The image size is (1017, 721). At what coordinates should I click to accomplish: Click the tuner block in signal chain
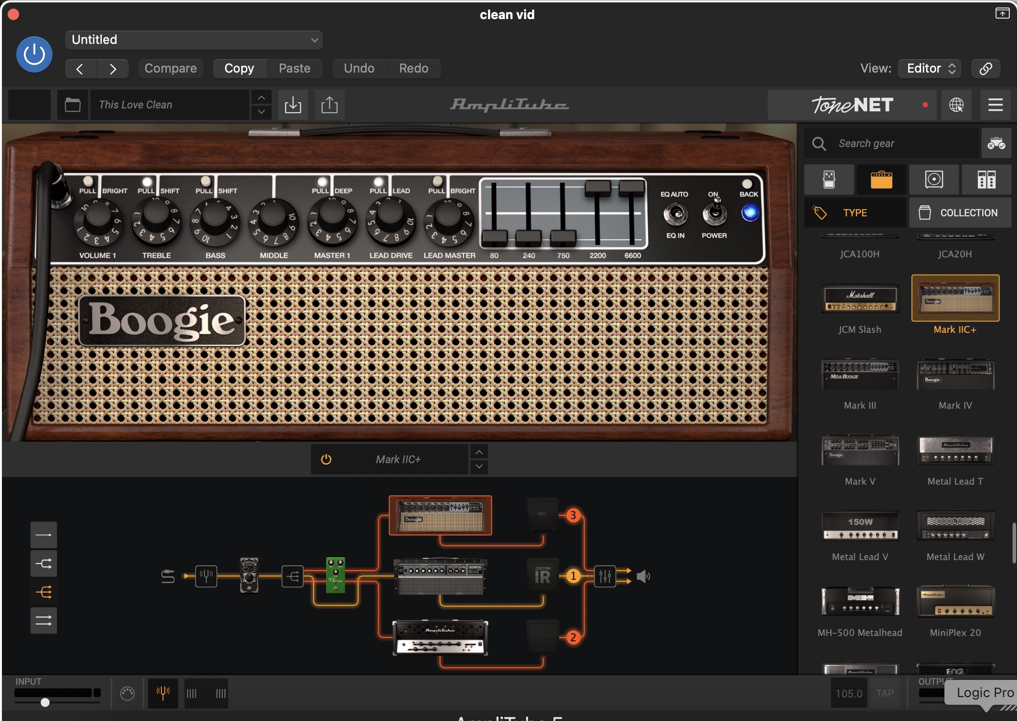(206, 576)
